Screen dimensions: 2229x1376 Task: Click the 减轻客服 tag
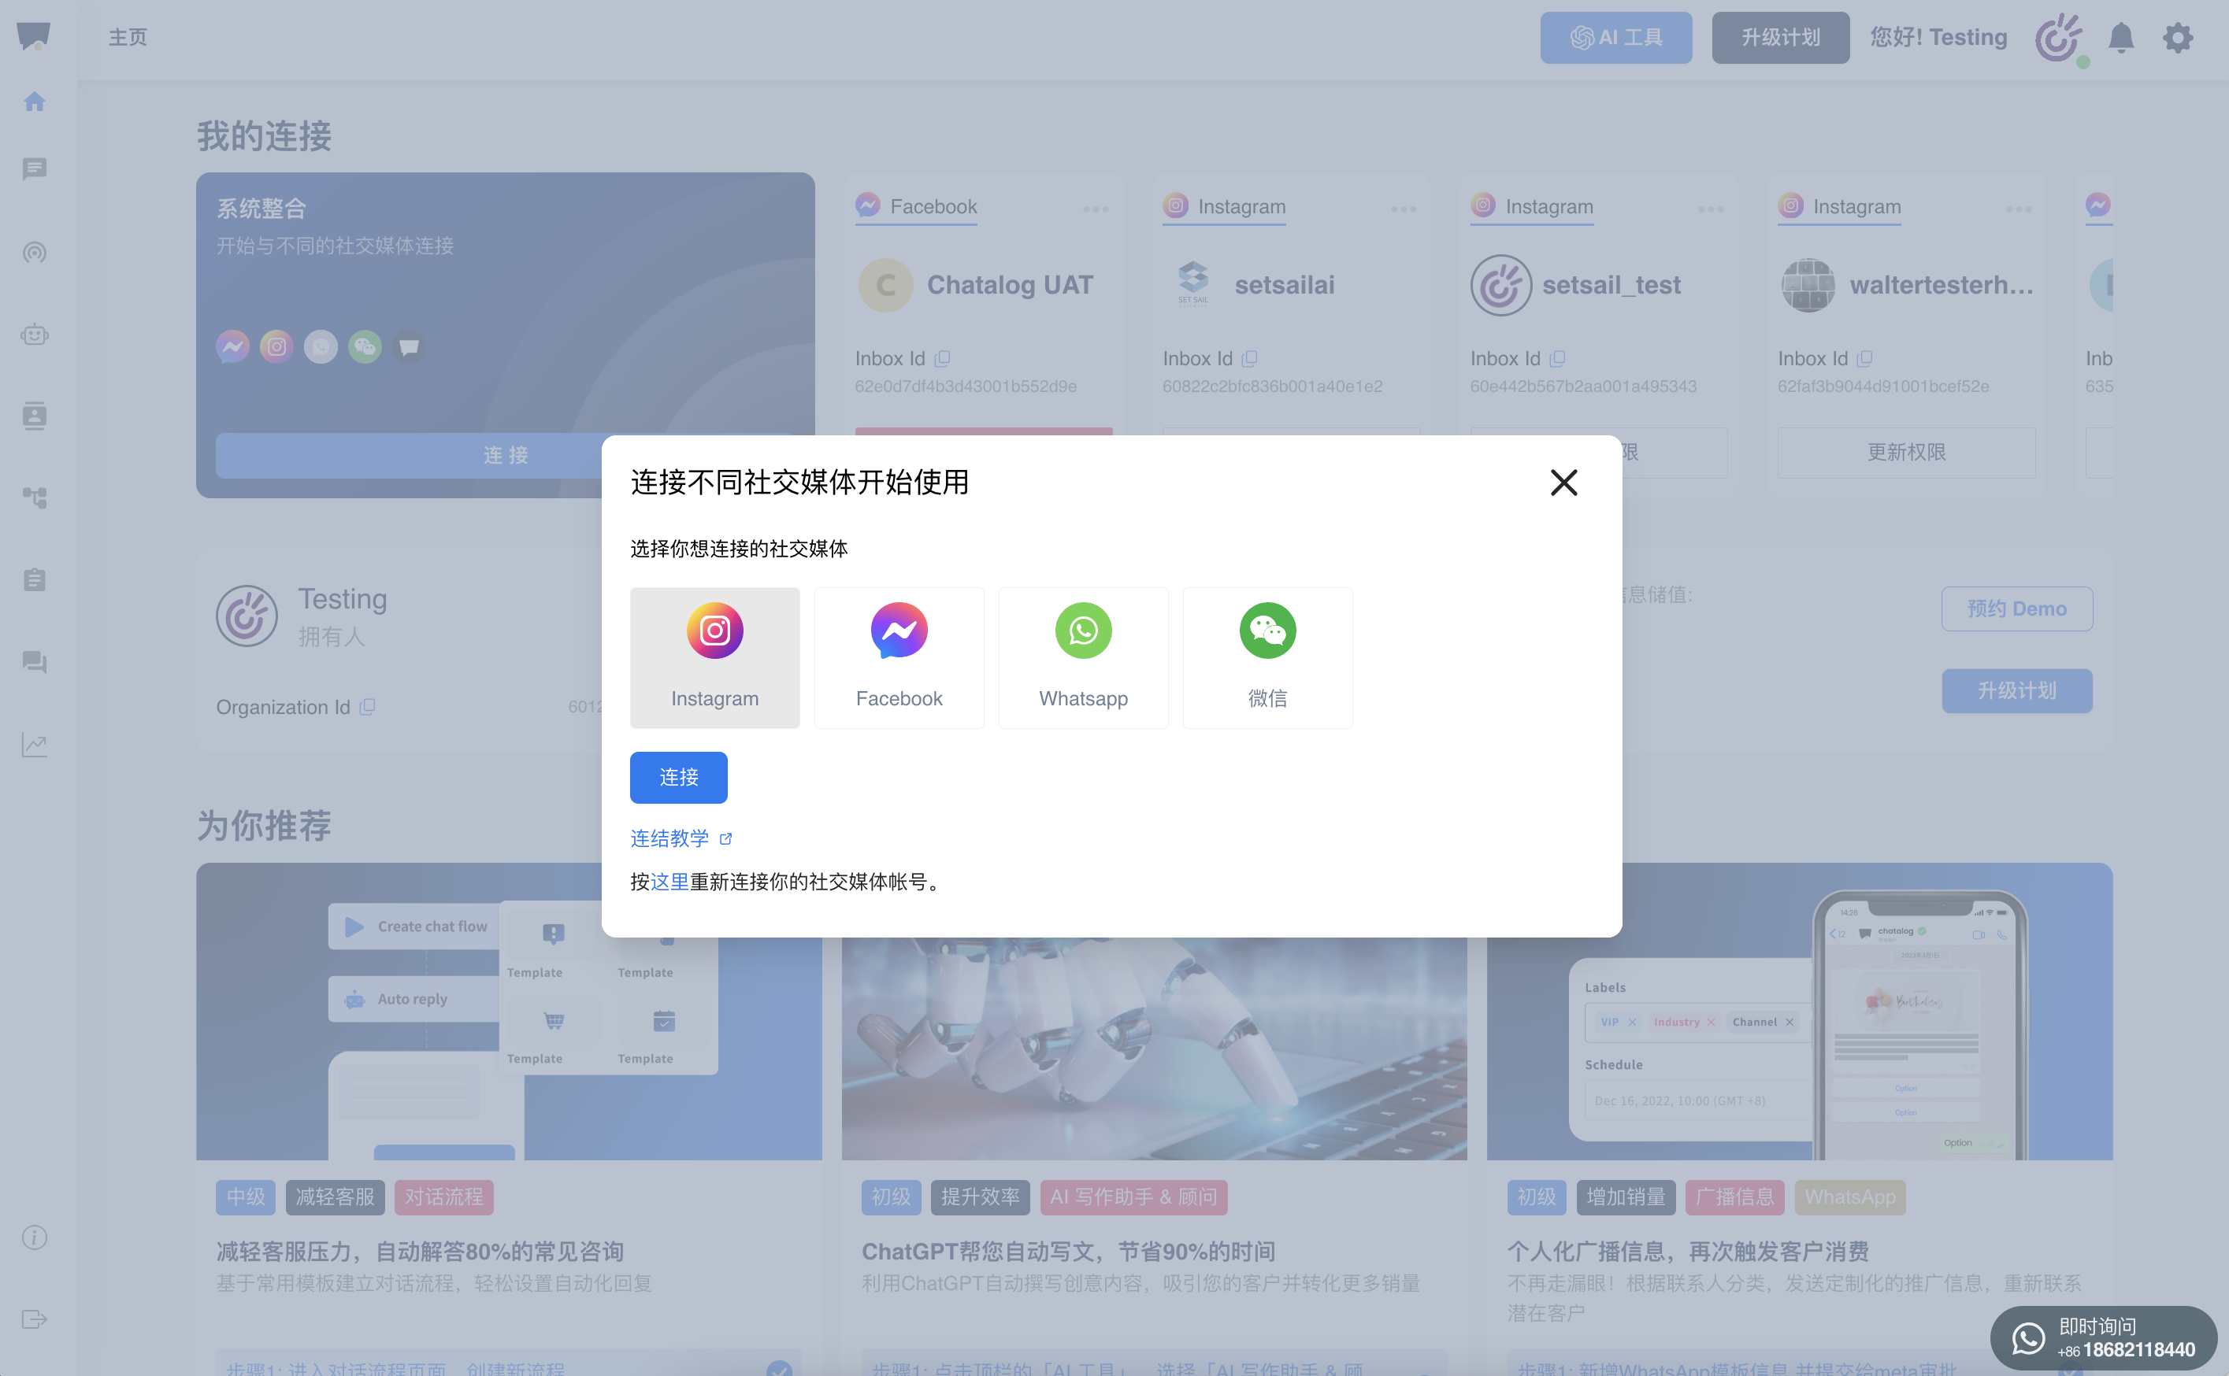(x=335, y=1197)
